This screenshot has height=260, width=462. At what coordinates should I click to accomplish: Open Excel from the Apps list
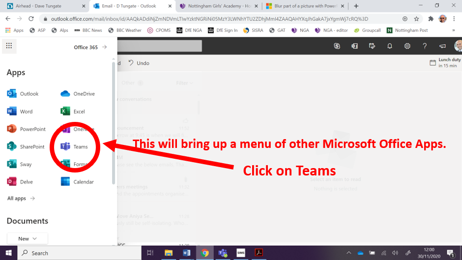point(73,112)
